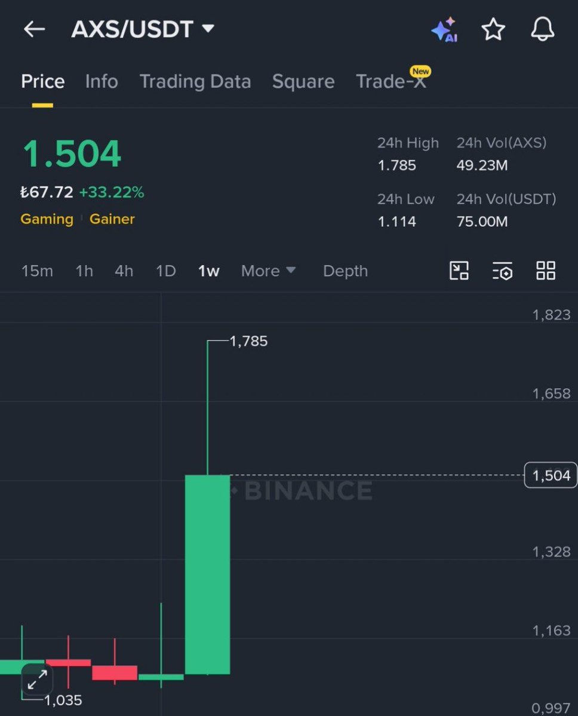578x716 pixels.
Task: Tap the large green weekly candle body
Action: (x=207, y=574)
